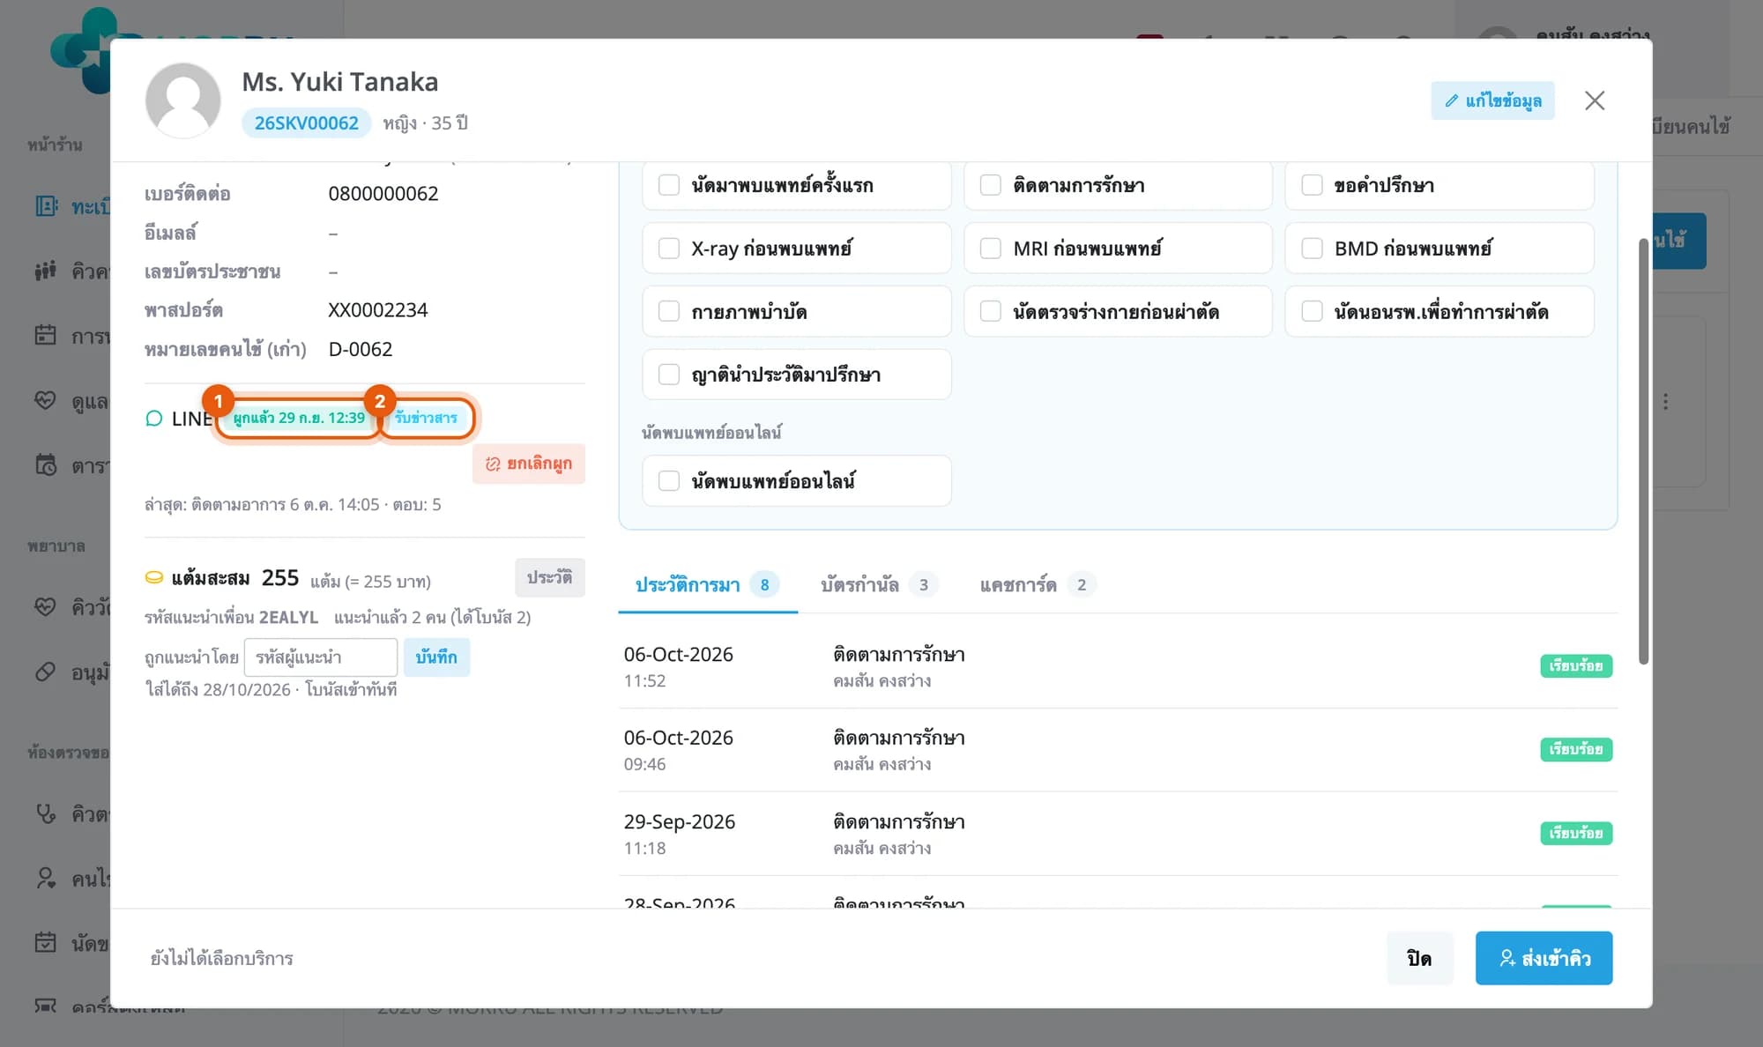Click the gold points coin icon
Viewport: 1763px width, 1047px height.
pos(153,578)
